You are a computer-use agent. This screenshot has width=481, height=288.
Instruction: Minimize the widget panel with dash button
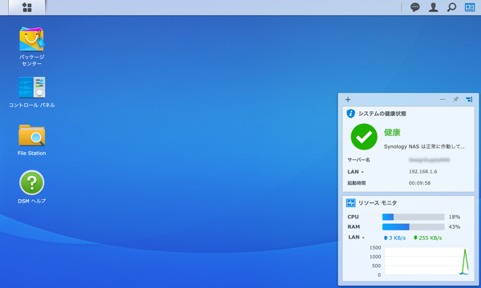click(x=443, y=99)
